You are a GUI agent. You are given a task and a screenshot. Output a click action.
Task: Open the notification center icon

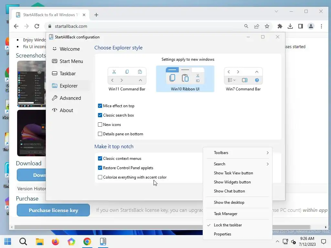[x=323, y=242]
